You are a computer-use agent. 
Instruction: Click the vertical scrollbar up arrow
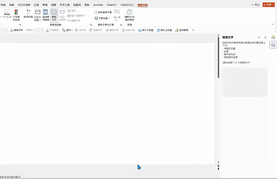219,36
